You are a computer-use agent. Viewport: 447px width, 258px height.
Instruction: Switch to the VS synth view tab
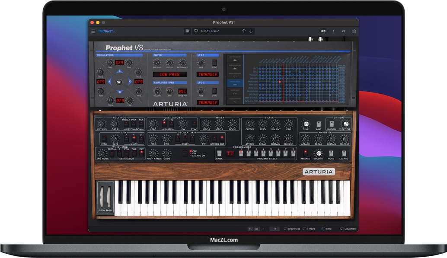point(343,31)
